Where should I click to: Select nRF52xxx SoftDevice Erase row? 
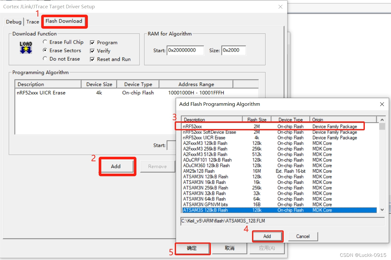point(280,132)
